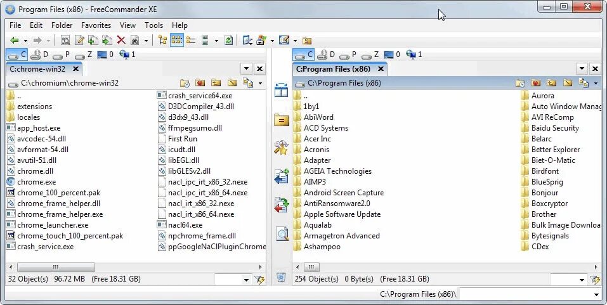Open left panel filter dropdown in status bar
Image resolution: width=607 pixels, height=305 pixels.
coord(246,280)
